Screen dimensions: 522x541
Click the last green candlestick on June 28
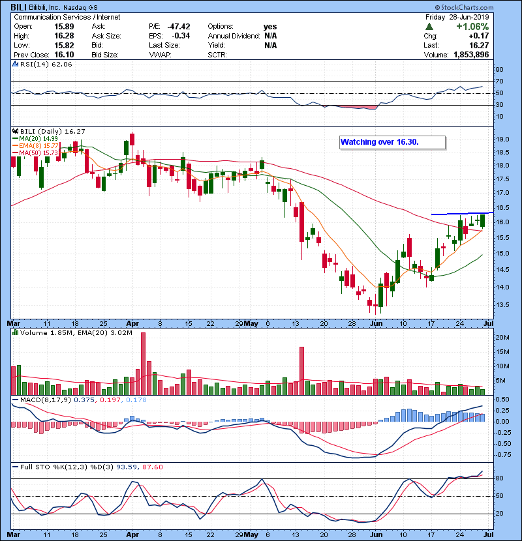pyautogui.click(x=483, y=220)
